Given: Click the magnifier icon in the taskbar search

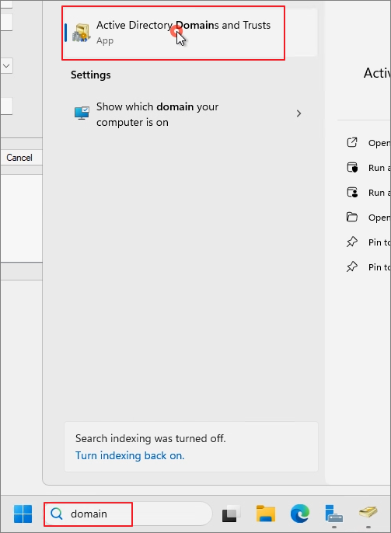Looking at the screenshot, I should (x=57, y=514).
